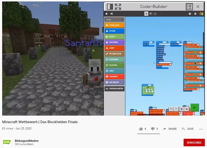This screenshot has height=148, width=207.
Task: Open the Positionen block category
Action: (114, 60)
